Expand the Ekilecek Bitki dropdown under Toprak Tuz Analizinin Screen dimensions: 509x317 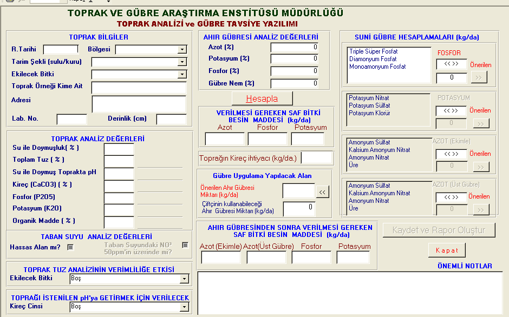184,279
